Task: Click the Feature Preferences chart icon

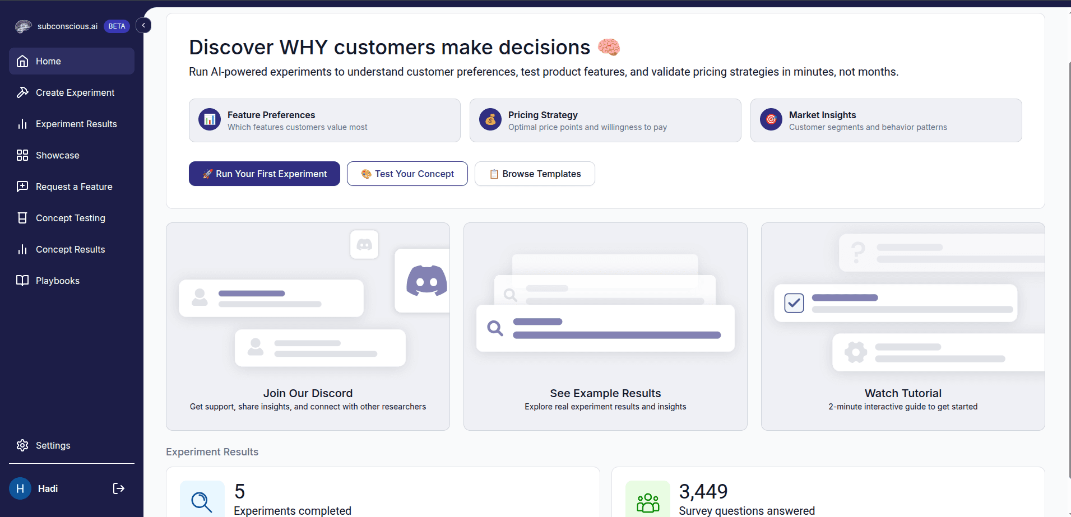Action: 210,119
